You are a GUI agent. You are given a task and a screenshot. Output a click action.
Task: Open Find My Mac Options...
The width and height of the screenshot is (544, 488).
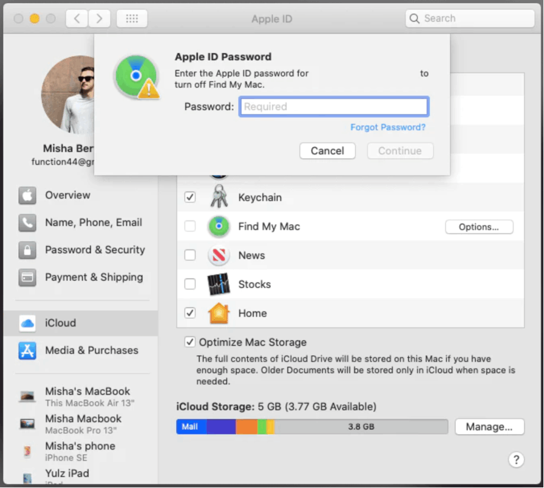pos(479,227)
